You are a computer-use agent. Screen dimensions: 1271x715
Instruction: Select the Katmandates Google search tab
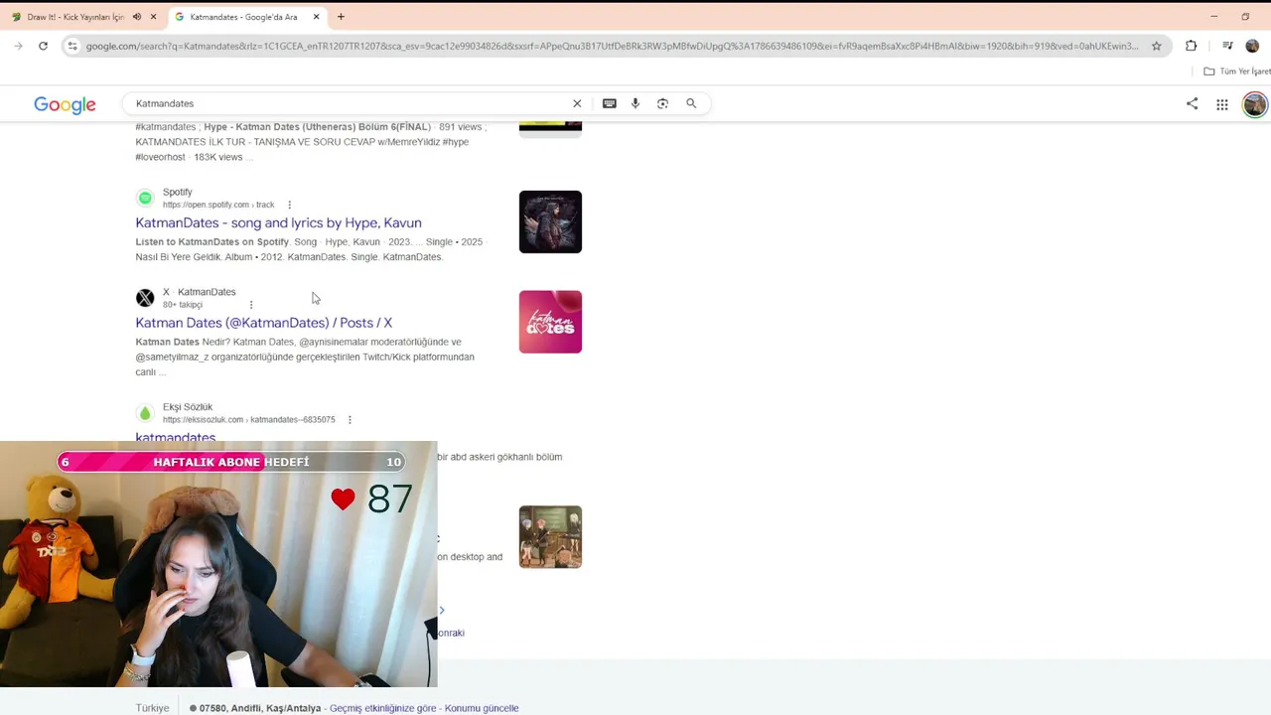244,17
